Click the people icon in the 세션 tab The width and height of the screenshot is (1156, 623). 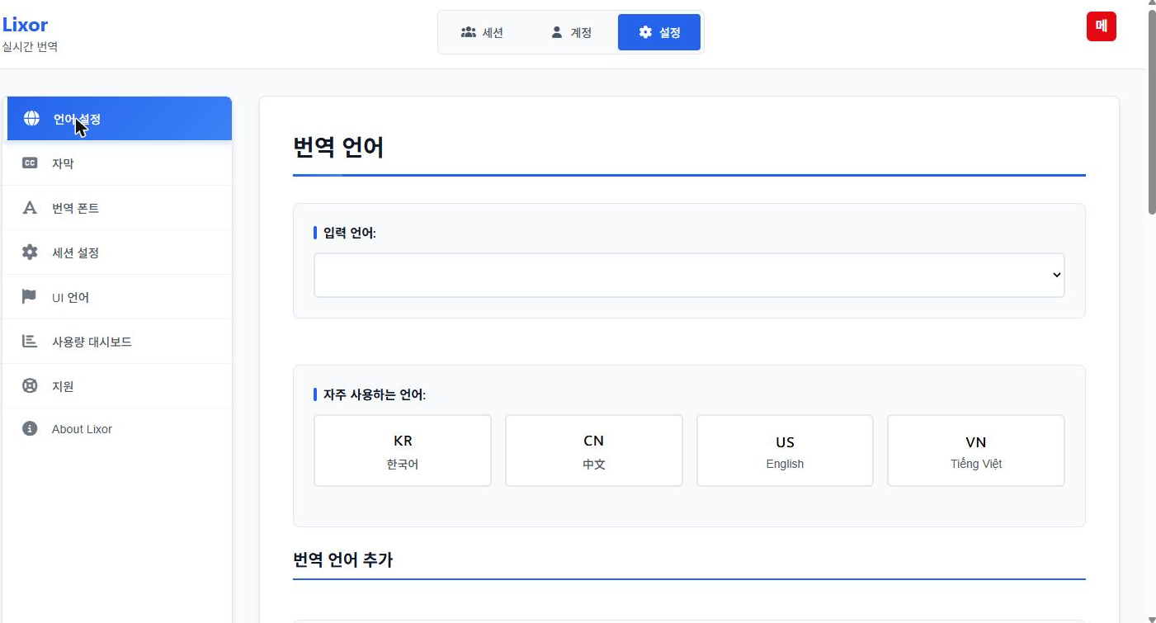pyautogui.click(x=469, y=32)
